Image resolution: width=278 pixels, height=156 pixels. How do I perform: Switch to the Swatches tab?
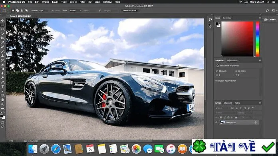pyautogui.click(x=227, y=18)
